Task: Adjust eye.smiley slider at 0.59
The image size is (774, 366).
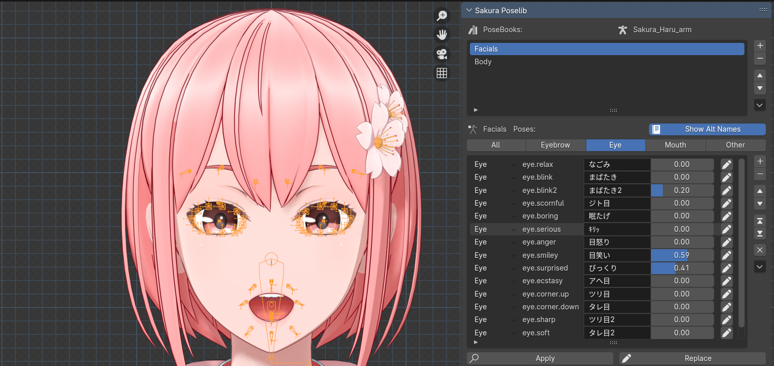Action: pos(682,255)
